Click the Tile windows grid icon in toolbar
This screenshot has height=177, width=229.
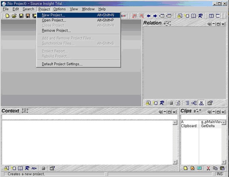[x=211, y=16]
